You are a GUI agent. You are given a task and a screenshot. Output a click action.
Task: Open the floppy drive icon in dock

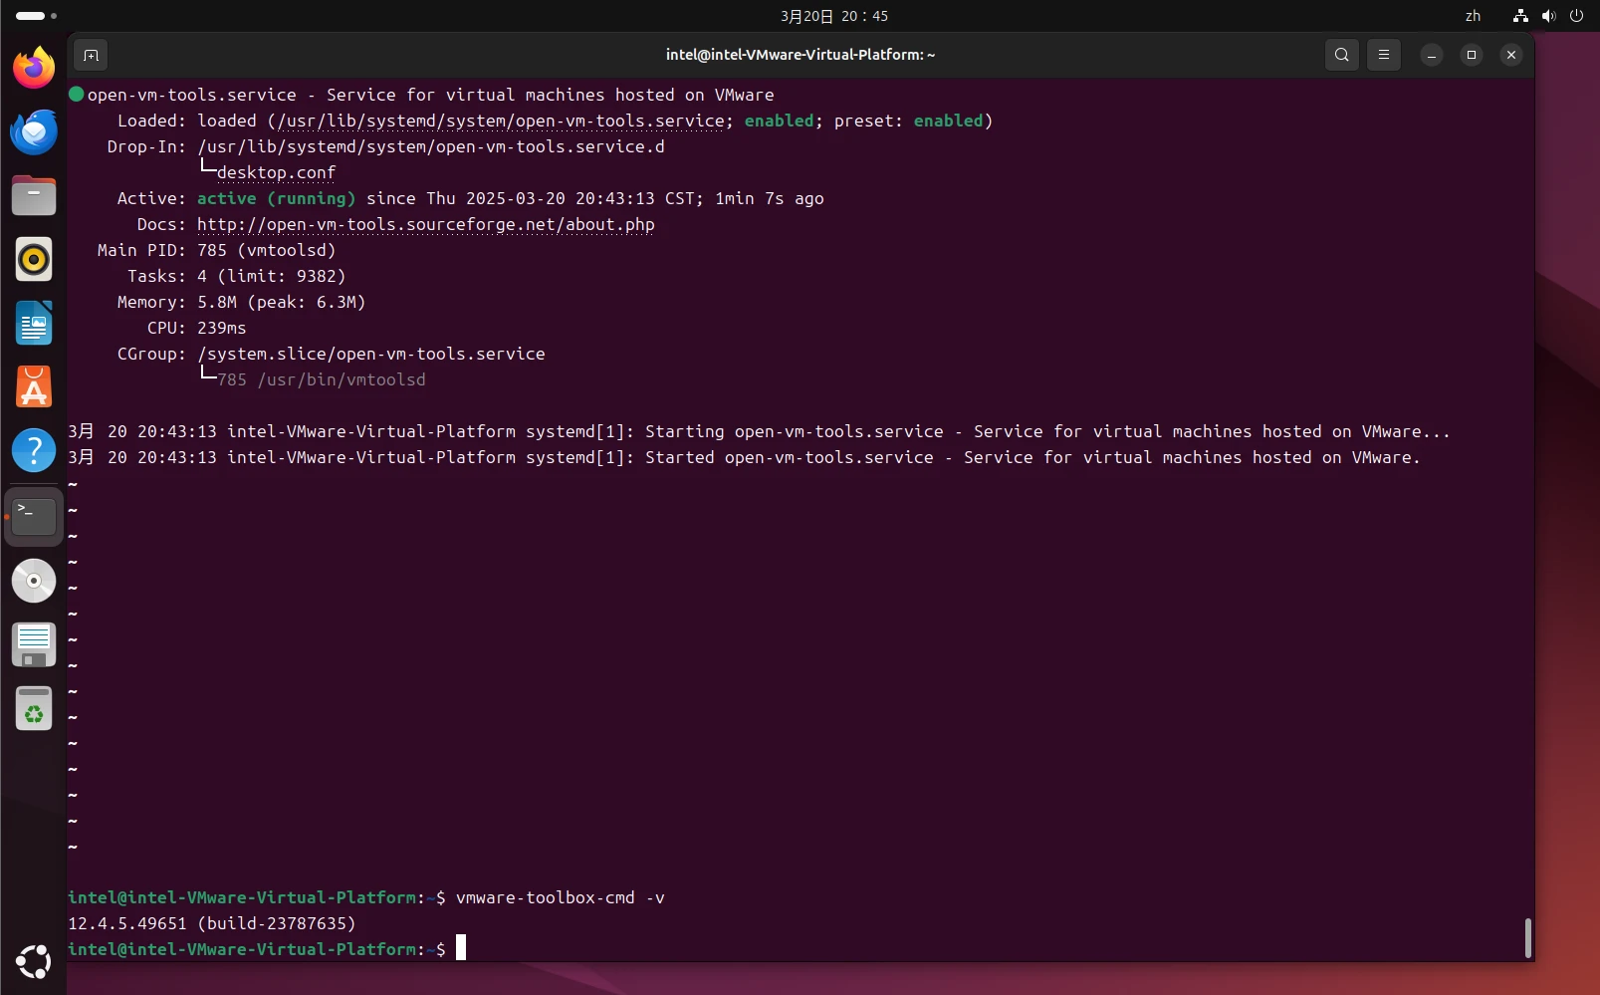pos(34,644)
